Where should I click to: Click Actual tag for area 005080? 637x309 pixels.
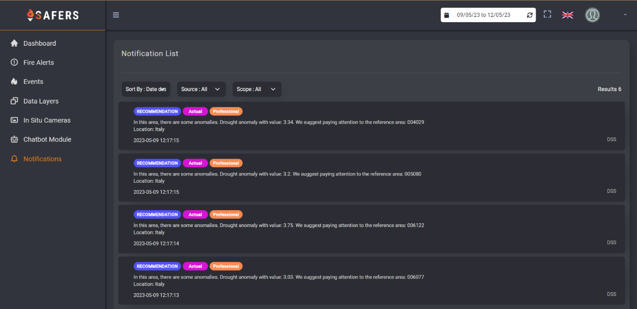click(x=195, y=163)
